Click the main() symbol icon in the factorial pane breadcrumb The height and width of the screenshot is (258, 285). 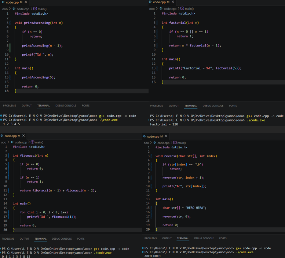tap(182, 8)
